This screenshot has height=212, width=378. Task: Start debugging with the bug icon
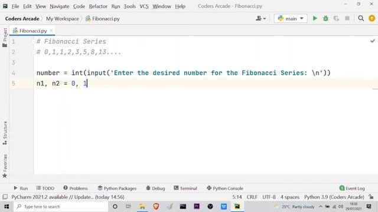click(x=325, y=18)
